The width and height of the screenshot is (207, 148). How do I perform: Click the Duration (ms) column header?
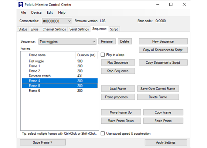click(86, 55)
